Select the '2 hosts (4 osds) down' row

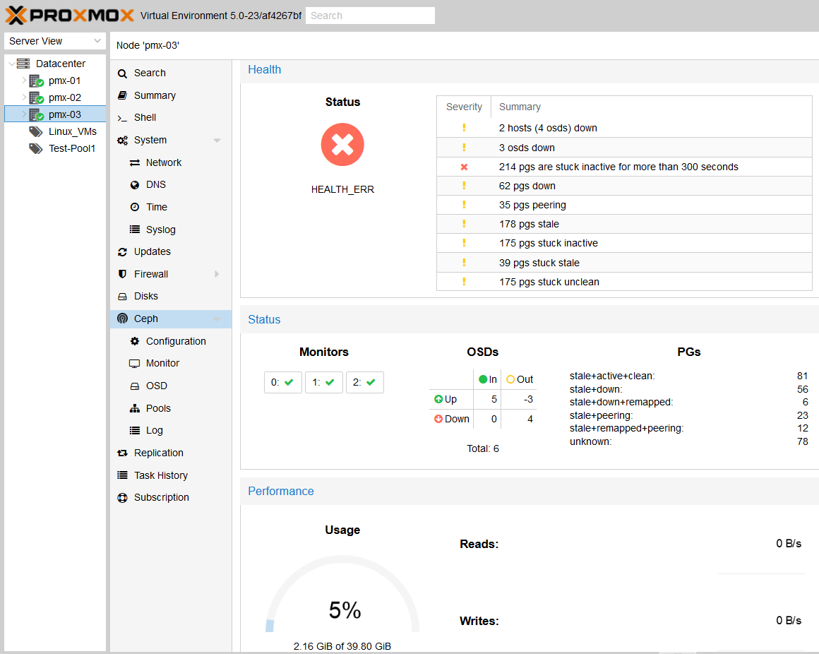click(x=624, y=128)
